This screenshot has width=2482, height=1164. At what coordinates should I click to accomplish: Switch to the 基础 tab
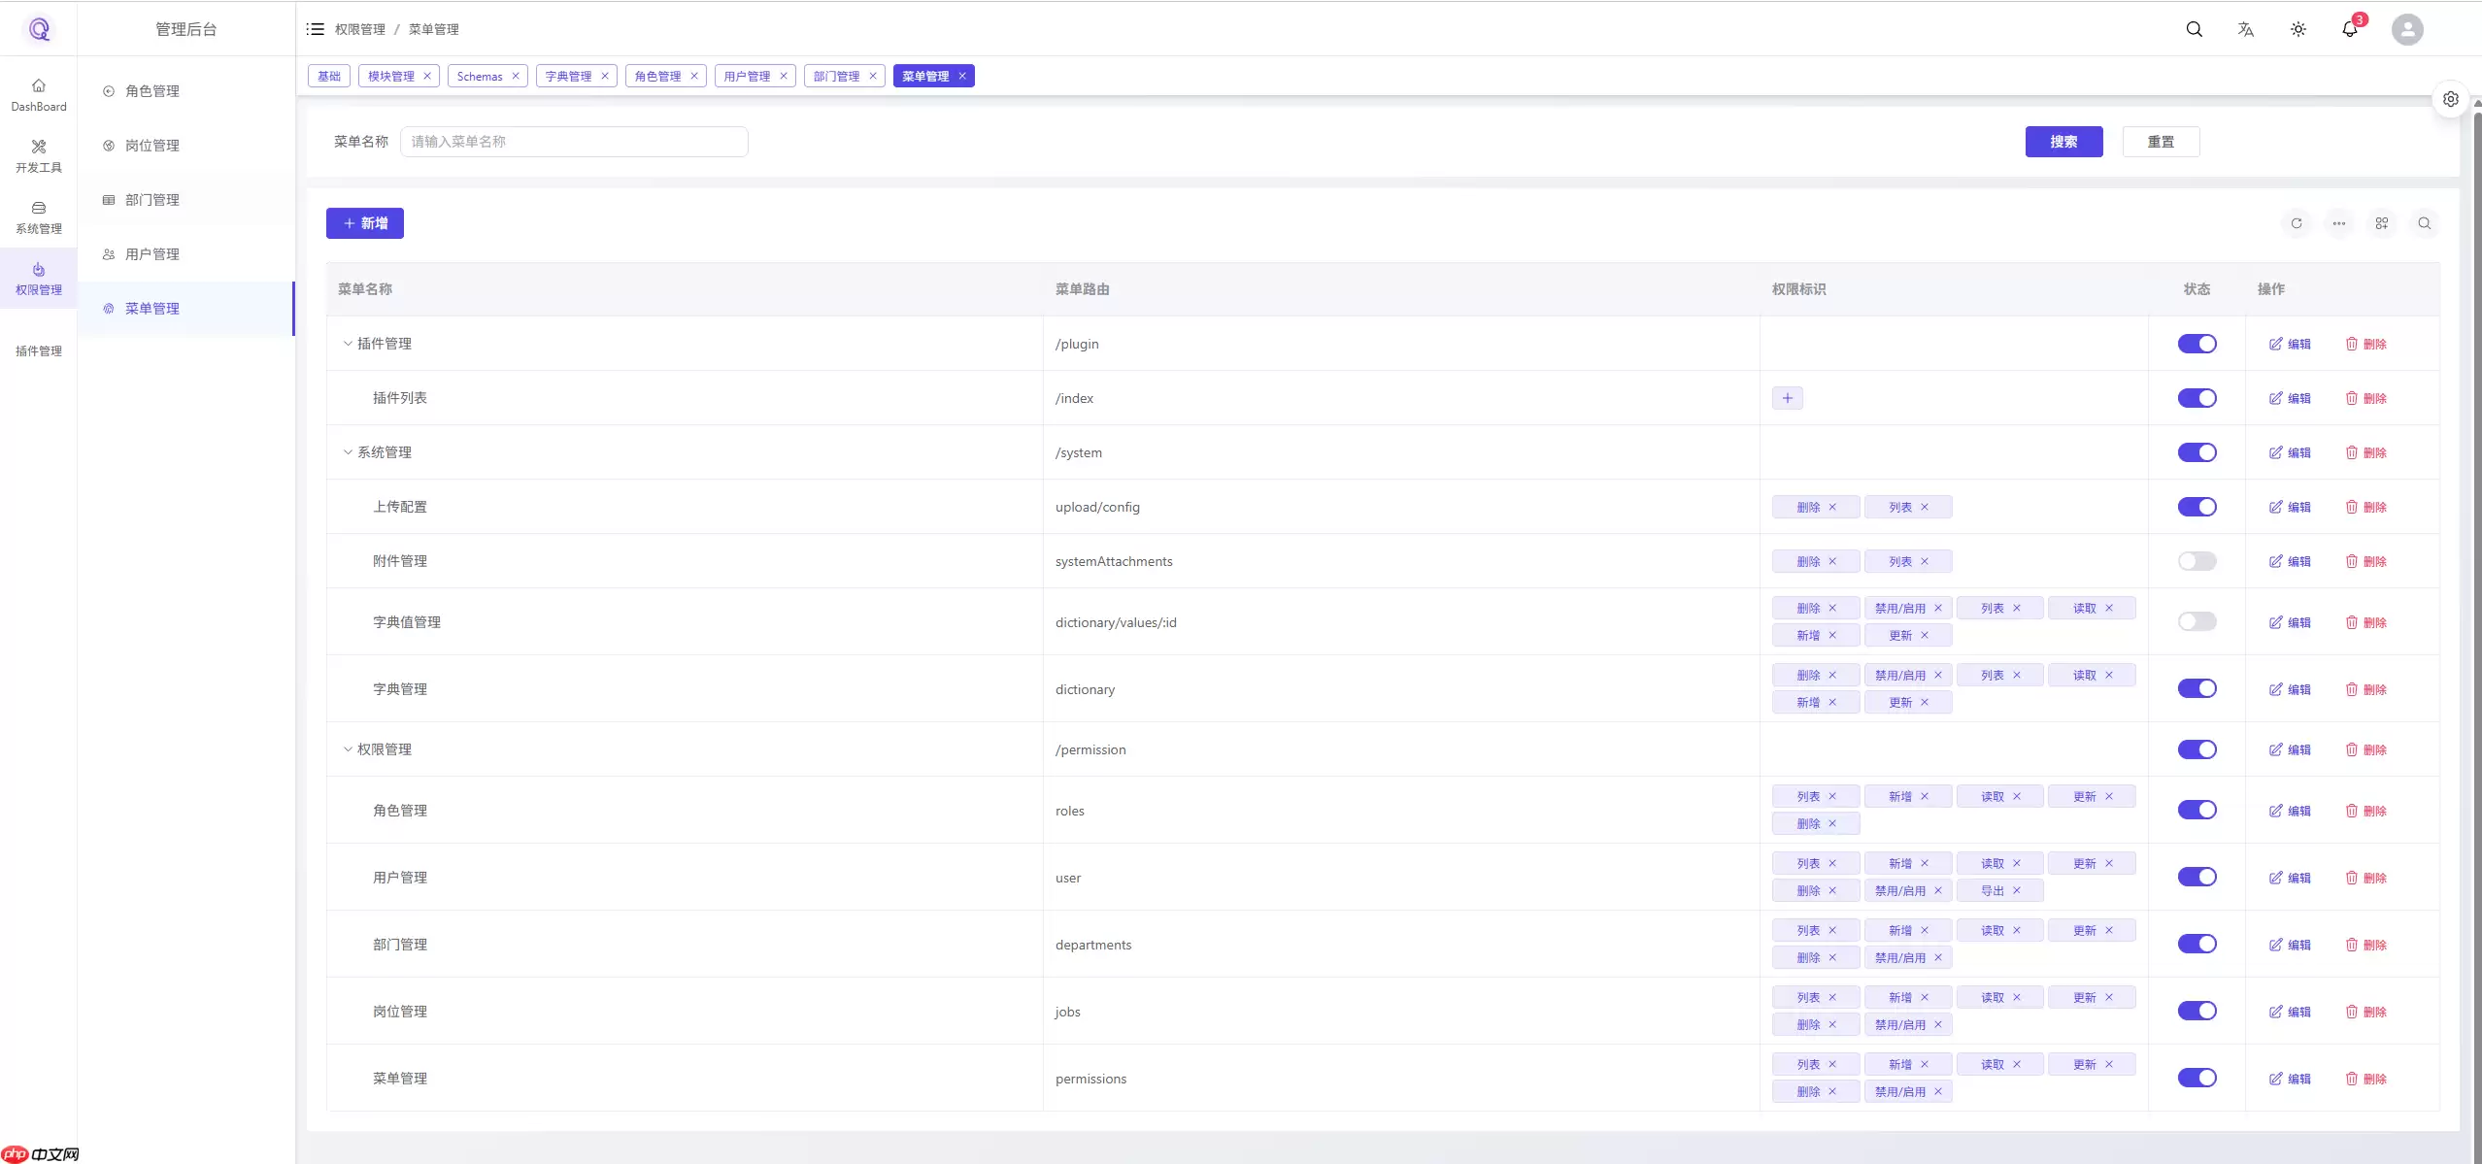[329, 76]
